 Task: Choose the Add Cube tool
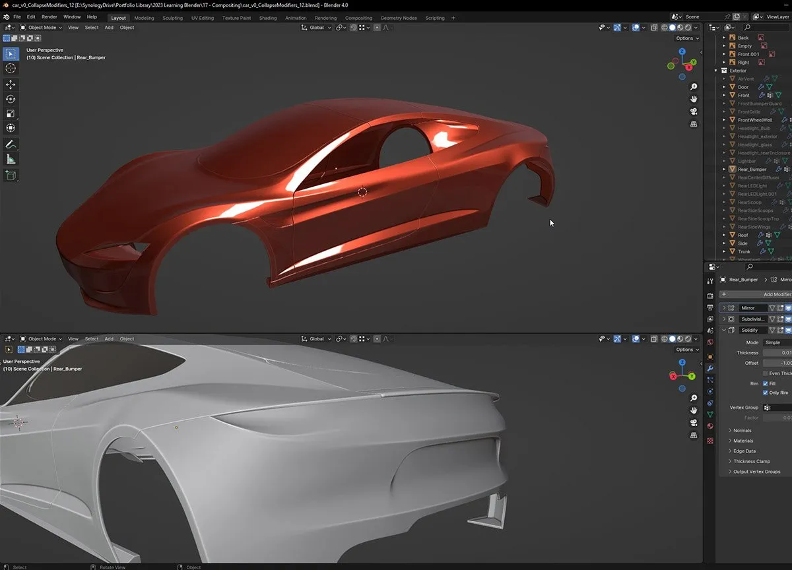(x=11, y=175)
